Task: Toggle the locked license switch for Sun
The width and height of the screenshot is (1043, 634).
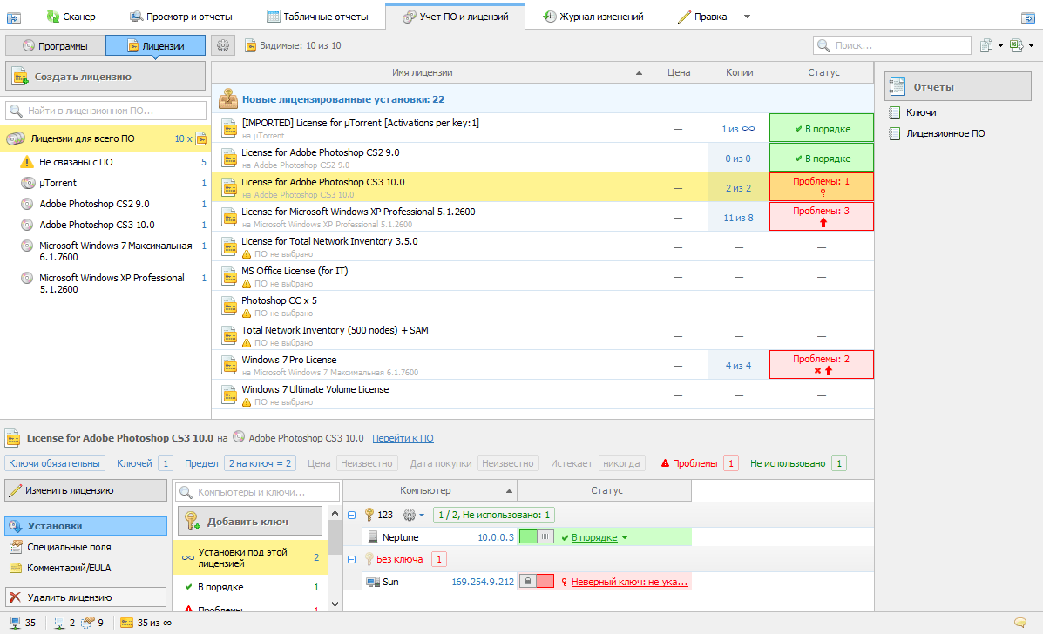Action: 536,582
